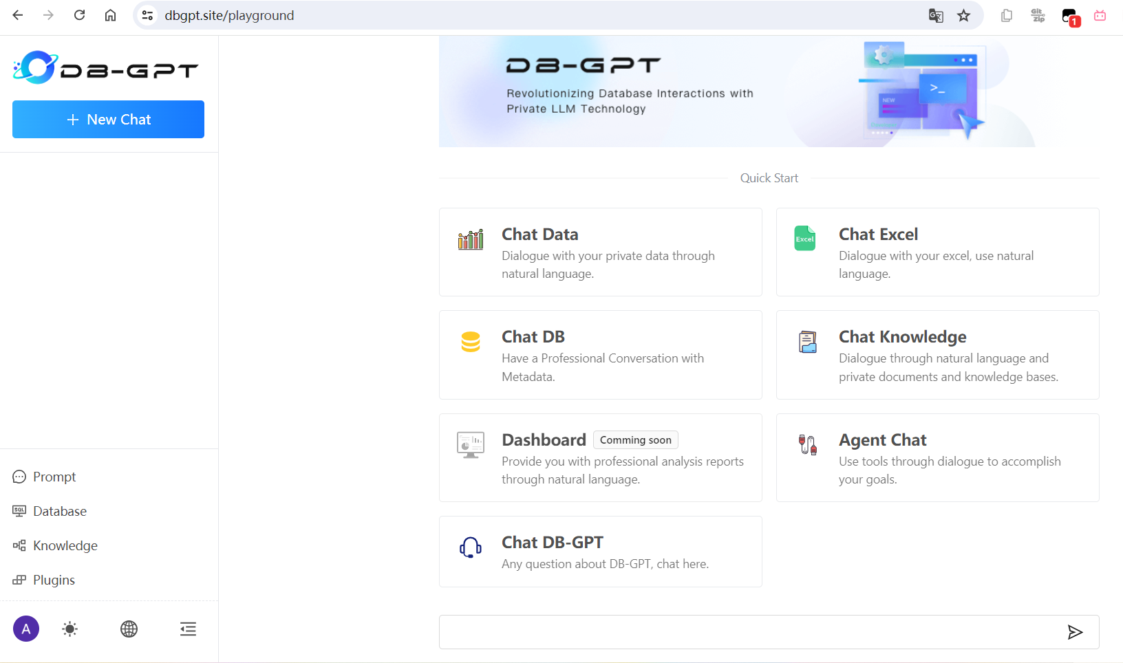The height and width of the screenshot is (663, 1123).
Task: Reload the current page
Action: click(80, 15)
